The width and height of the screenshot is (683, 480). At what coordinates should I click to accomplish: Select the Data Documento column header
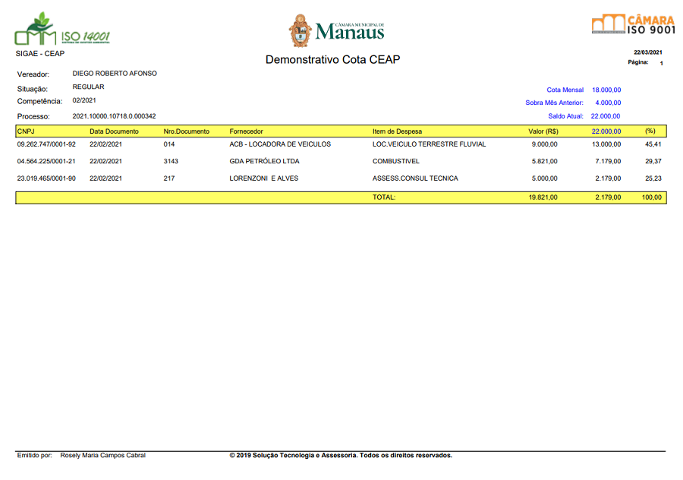pyautogui.click(x=114, y=131)
